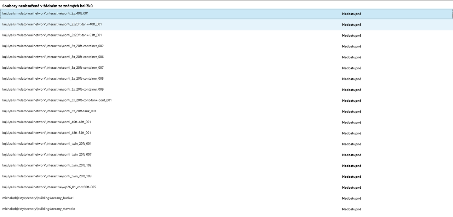The width and height of the screenshot is (453, 217).
Task: Select the row conti_twin_20ft_001
Action: click(226, 144)
